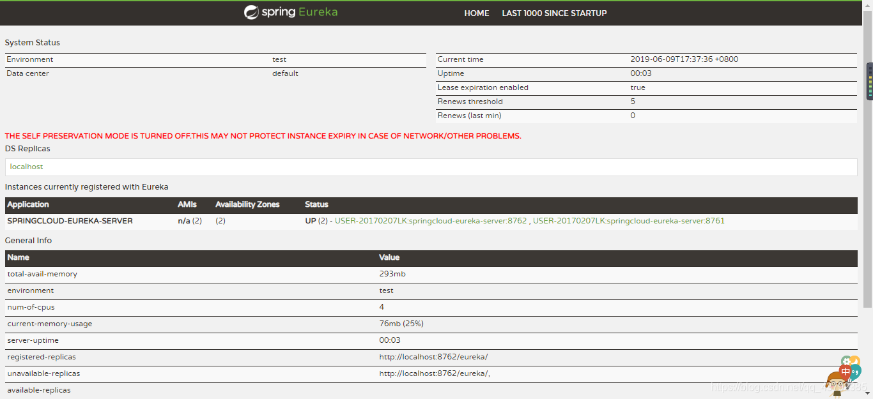This screenshot has height=399, width=873.
Task: Click the Renews (last min) label
Action: pos(469,116)
